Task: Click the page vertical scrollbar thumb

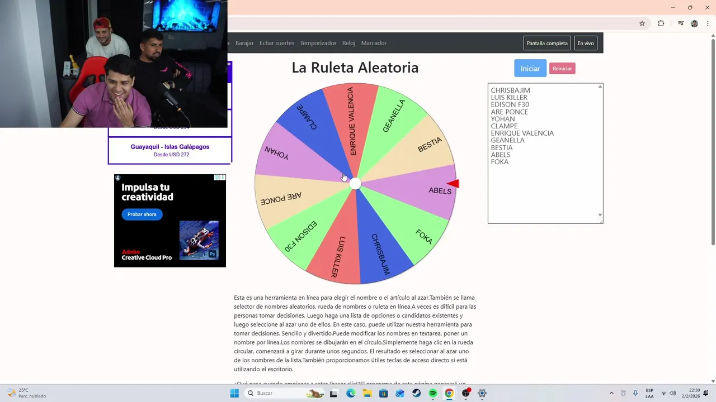Action: pyautogui.click(x=713, y=142)
